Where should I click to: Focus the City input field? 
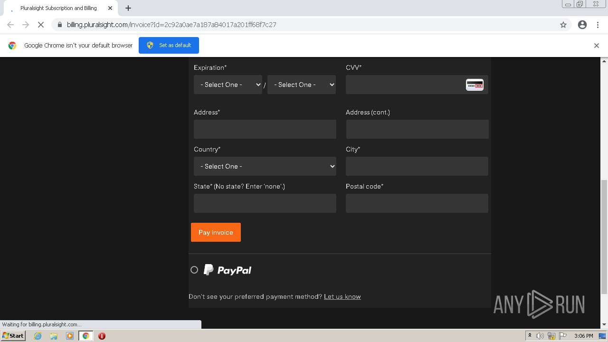(x=417, y=166)
